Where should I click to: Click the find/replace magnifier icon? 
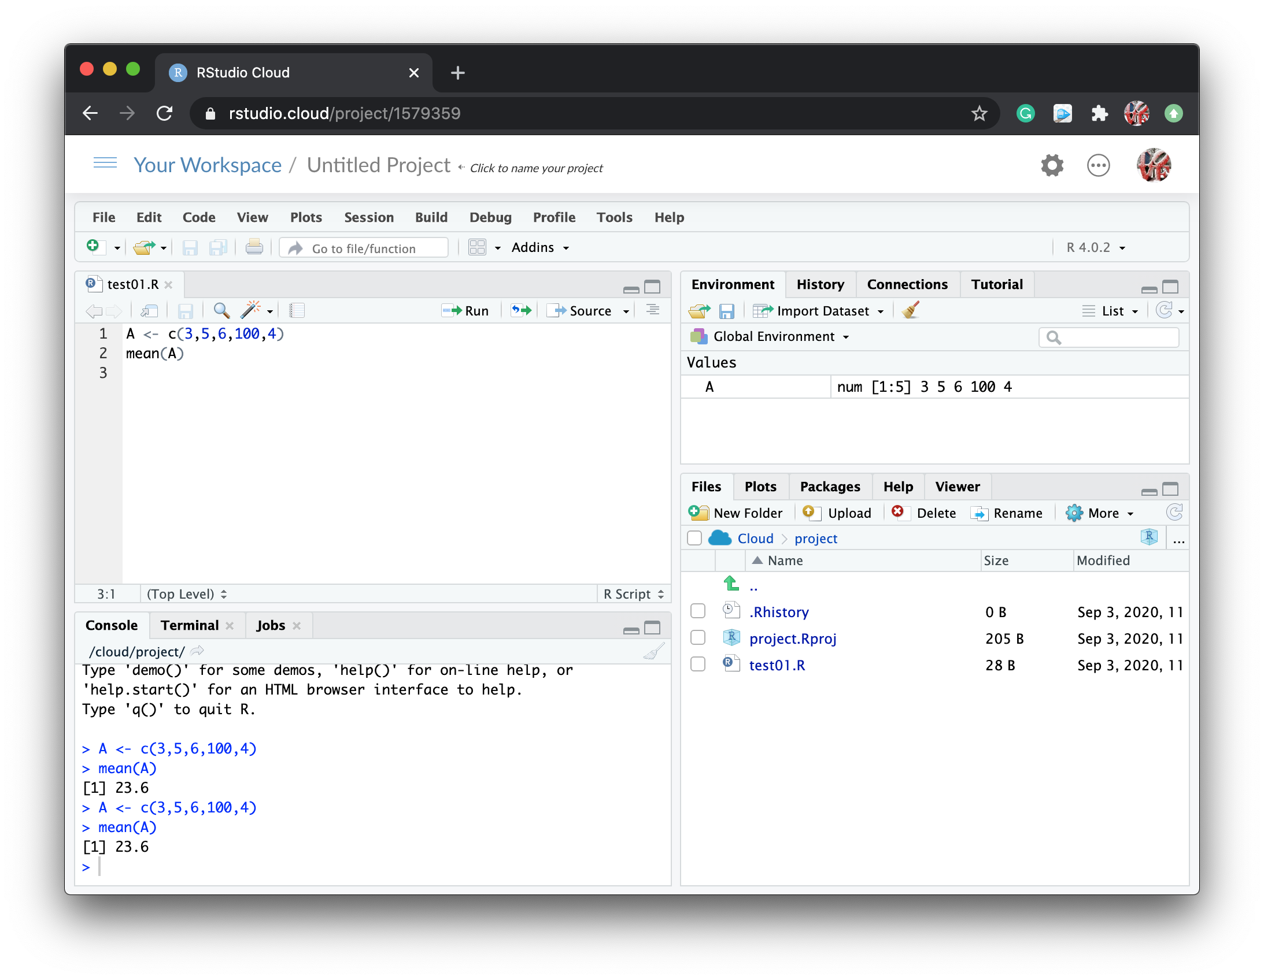221,311
